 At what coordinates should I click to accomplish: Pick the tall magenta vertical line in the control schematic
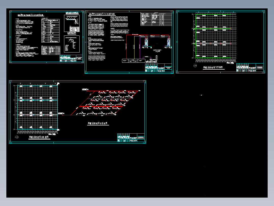[x=140, y=48]
